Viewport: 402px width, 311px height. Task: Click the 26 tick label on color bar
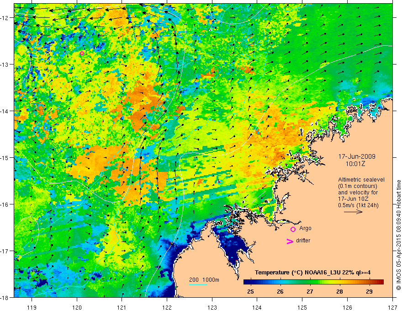(280, 291)
